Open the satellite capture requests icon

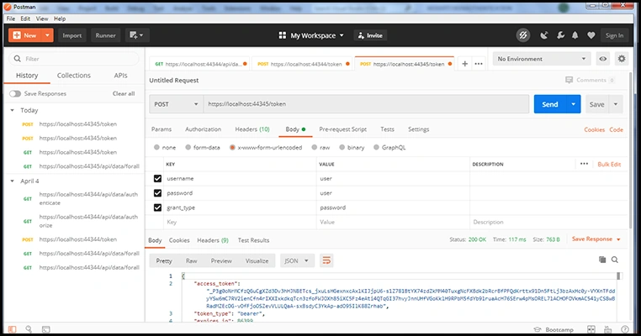544,35
